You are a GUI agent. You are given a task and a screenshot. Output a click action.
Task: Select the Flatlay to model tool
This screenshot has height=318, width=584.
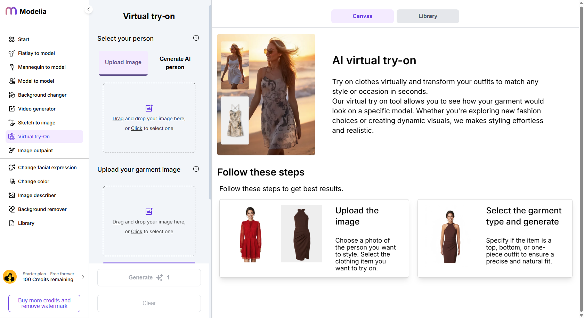click(x=36, y=53)
